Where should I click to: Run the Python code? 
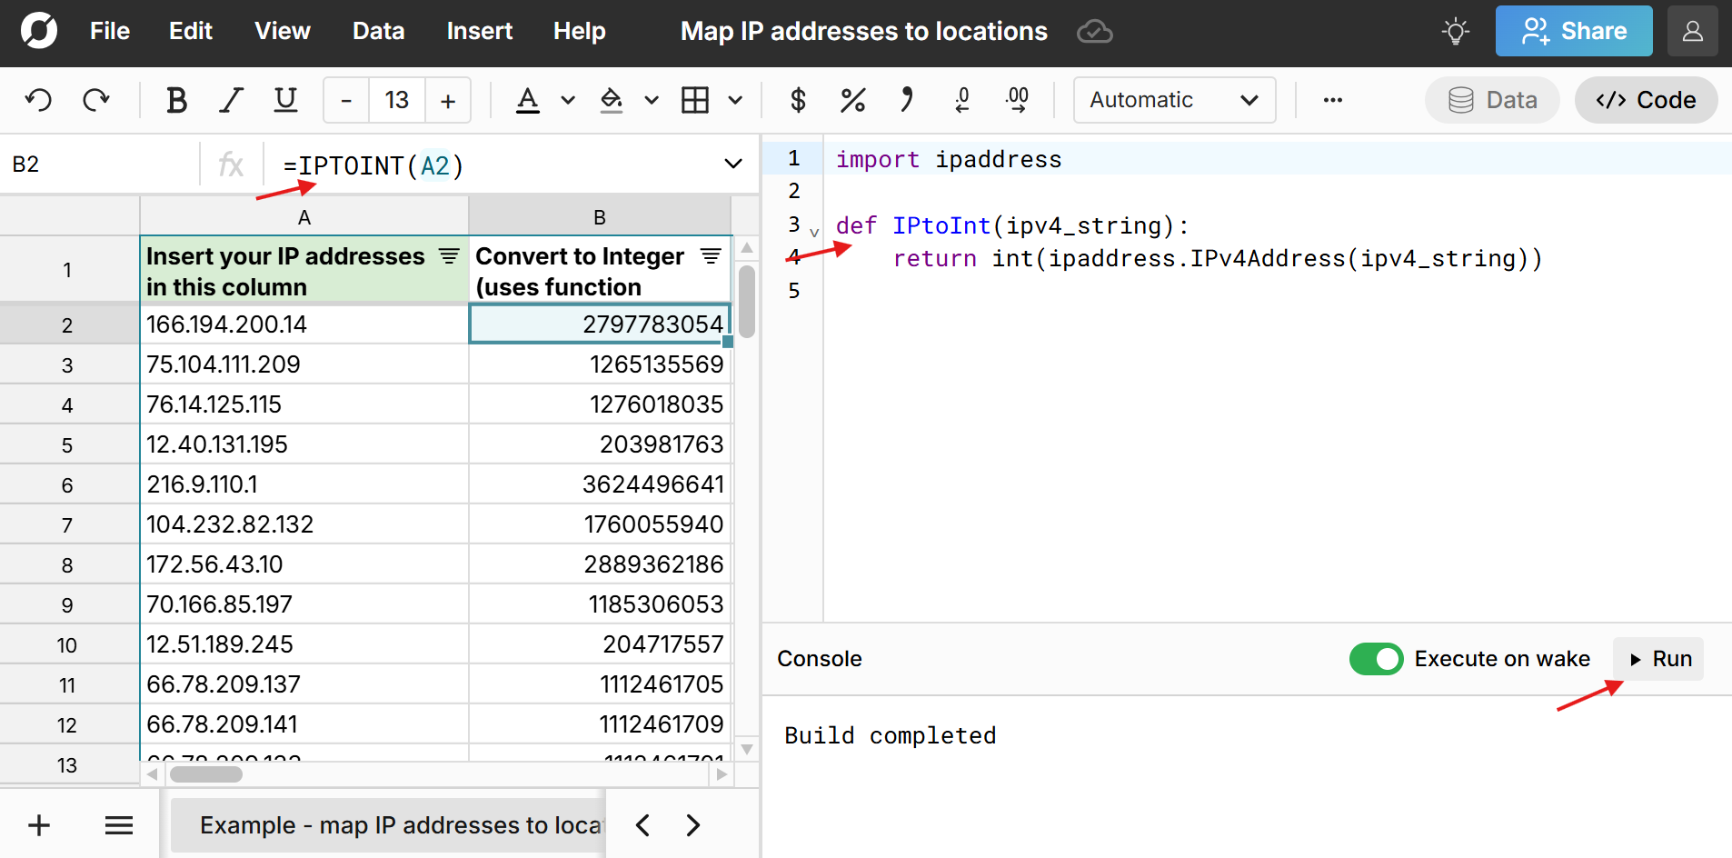[x=1657, y=659]
